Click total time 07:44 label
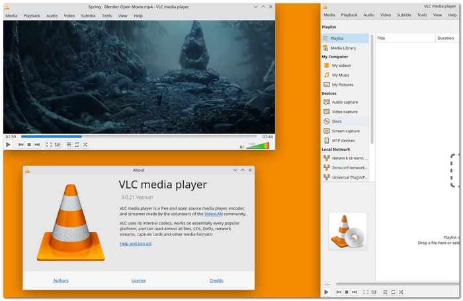Viewport: 463px width, 301px height. [267, 136]
